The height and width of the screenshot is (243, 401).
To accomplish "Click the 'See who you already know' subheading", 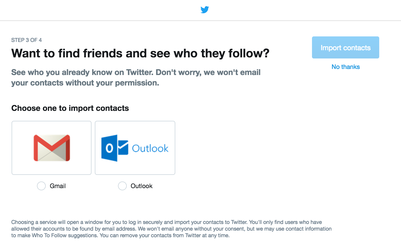I will tap(136, 78).
